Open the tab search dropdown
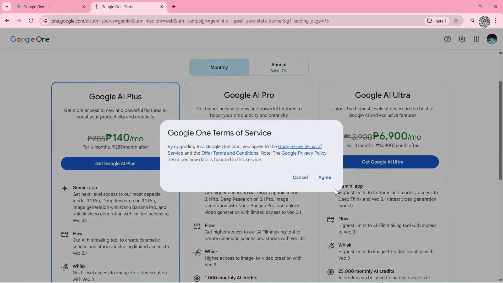The height and width of the screenshot is (283, 503). pos(7,6)
